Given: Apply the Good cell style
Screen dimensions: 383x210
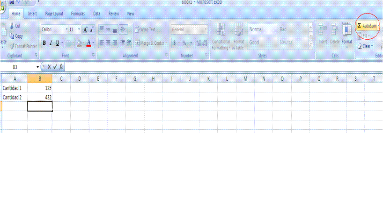Looking at the screenshot, I should tap(263, 42).
